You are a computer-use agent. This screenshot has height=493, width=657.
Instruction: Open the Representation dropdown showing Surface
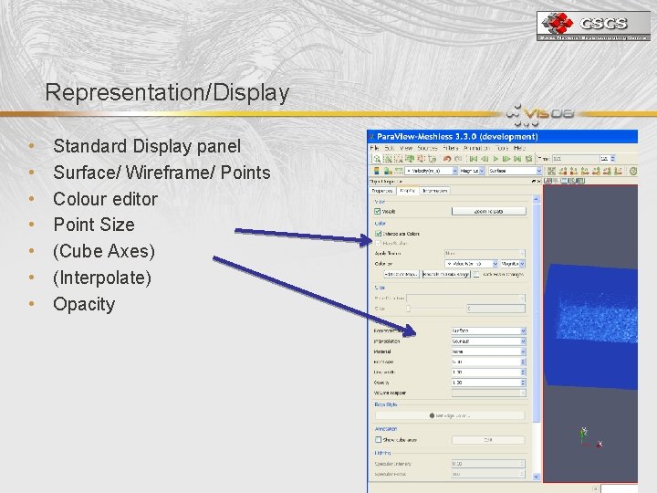488,330
